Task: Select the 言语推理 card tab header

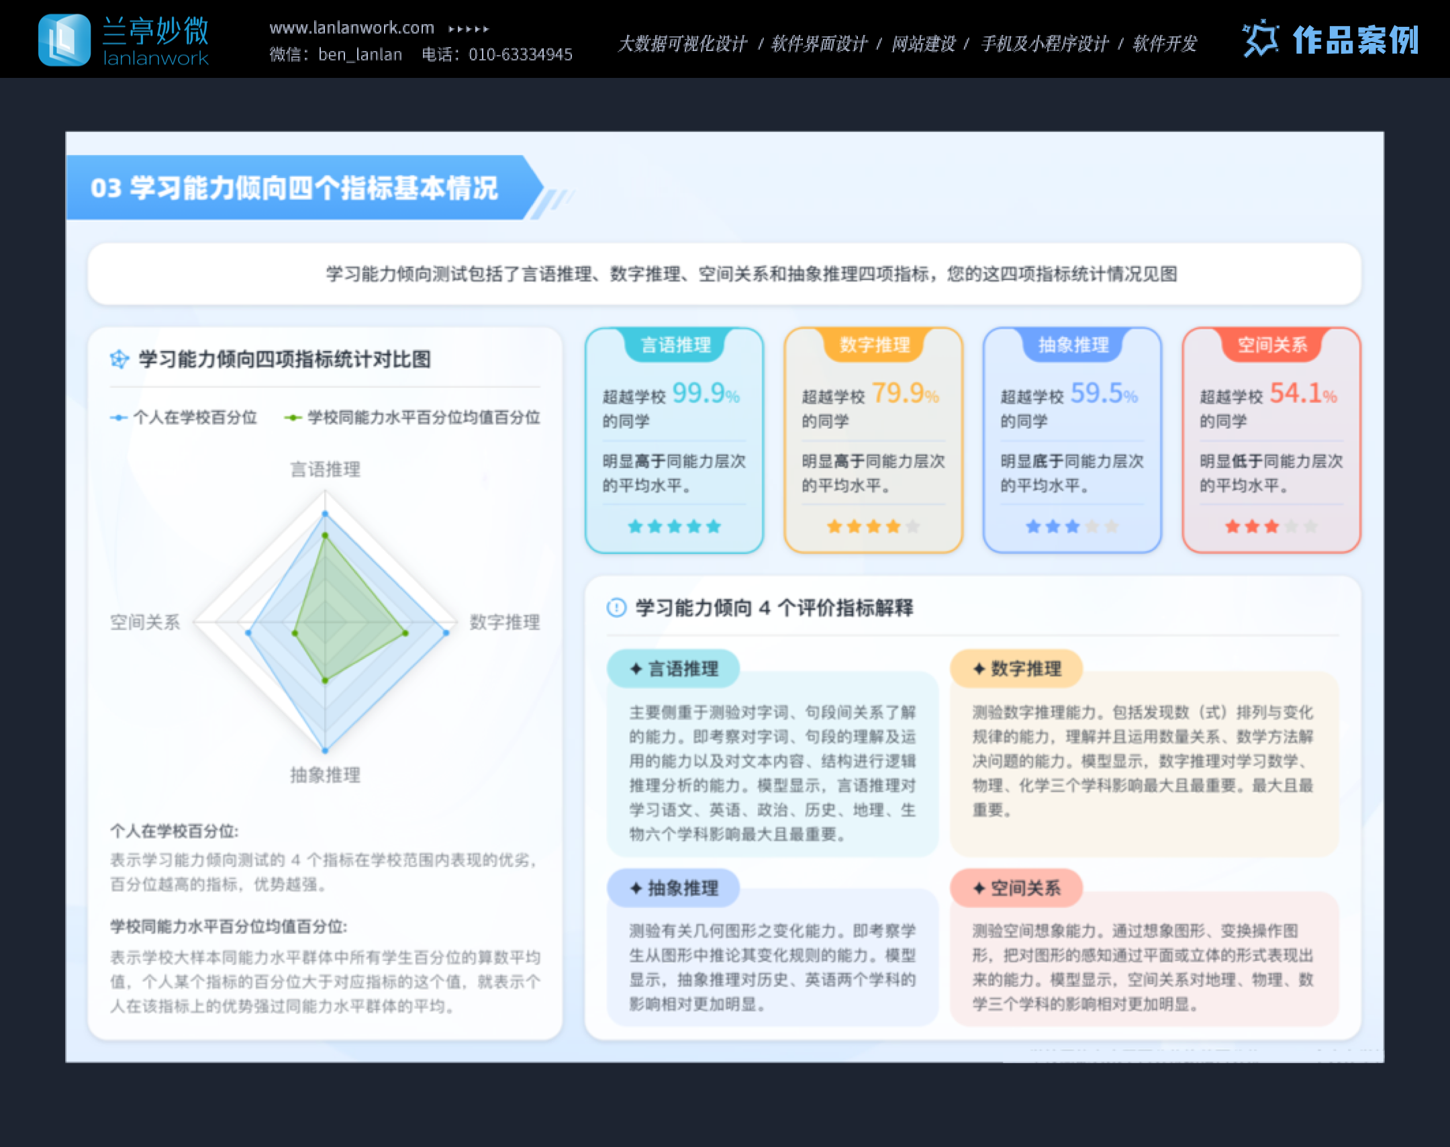Action: (675, 345)
